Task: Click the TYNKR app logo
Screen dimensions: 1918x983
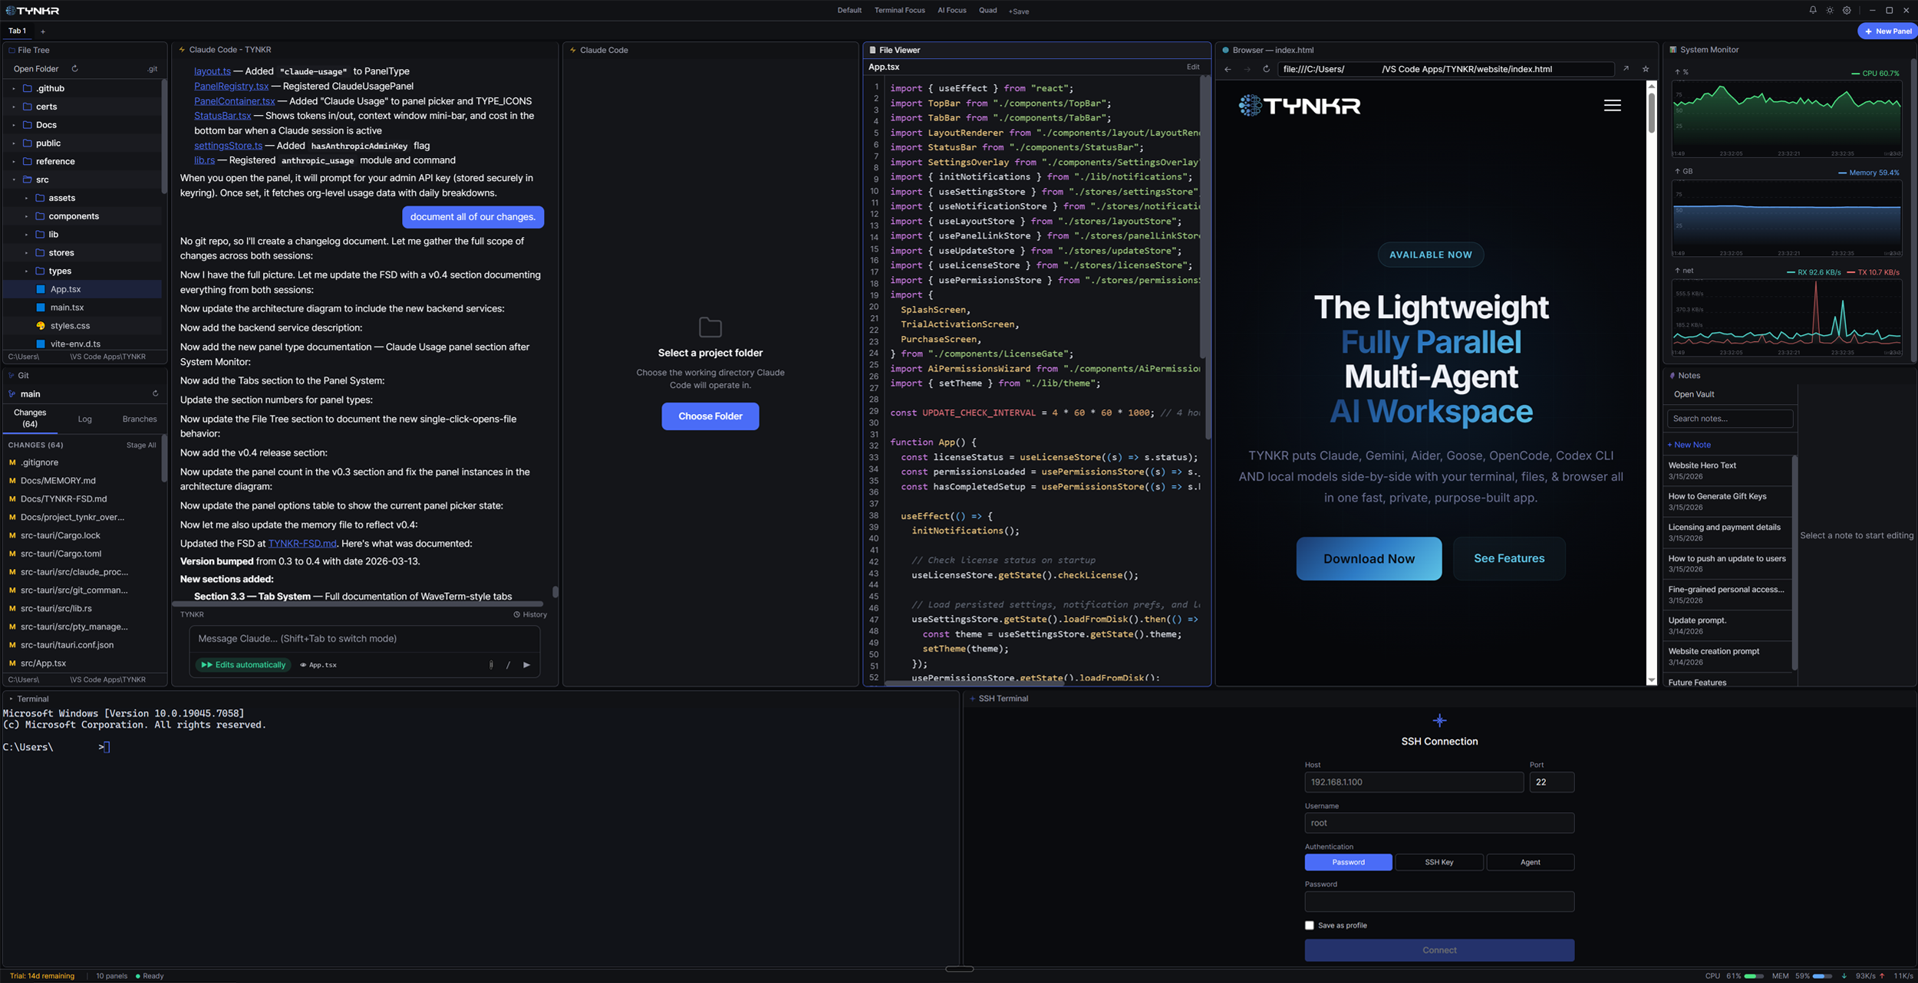Action: coord(32,11)
